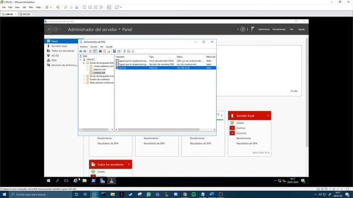353x198 pixels.
Task: Open the Archivo menu in DNS Manager
Action: (x=84, y=47)
